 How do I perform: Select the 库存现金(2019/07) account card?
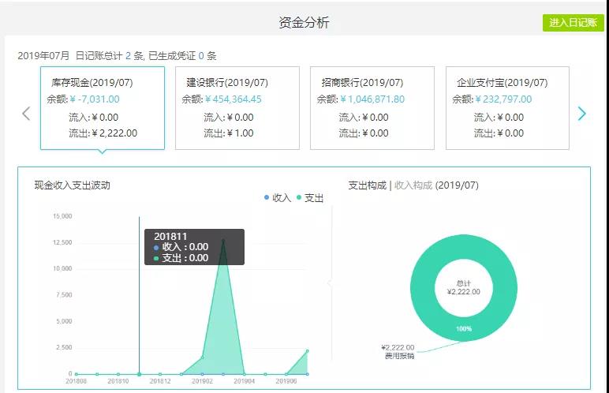102,107
